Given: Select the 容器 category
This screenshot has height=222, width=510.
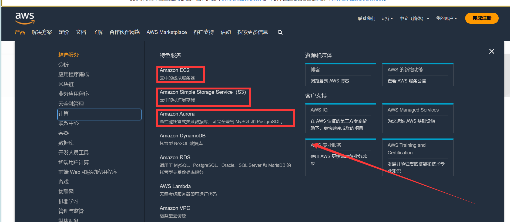Looking at the screenshot, I should [63, 133].
